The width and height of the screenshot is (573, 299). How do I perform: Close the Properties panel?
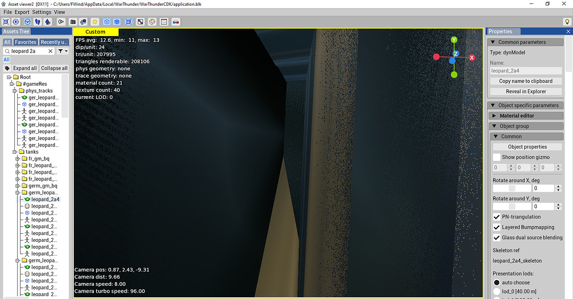pos(568,31)
